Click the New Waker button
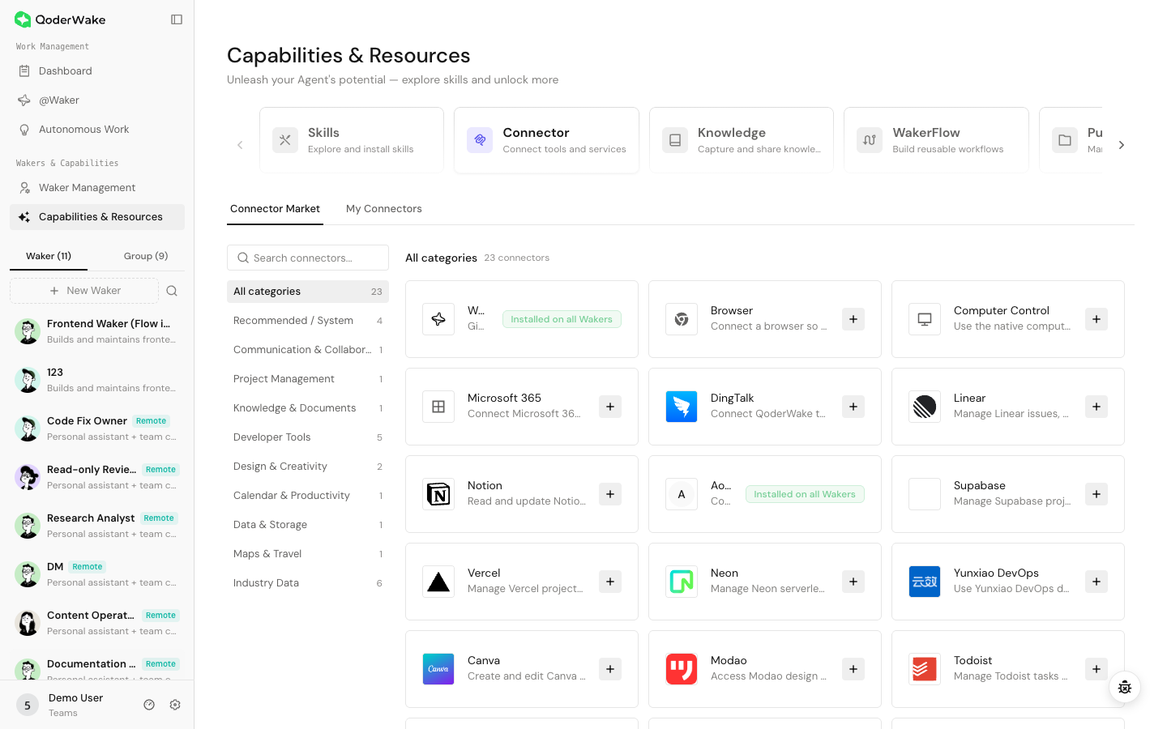The height and width of the screenshot is (729, 1167). tap(84, 291)
